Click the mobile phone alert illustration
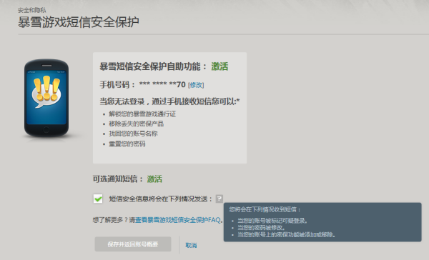Screen dimensions: 429x260 [46, 98]
